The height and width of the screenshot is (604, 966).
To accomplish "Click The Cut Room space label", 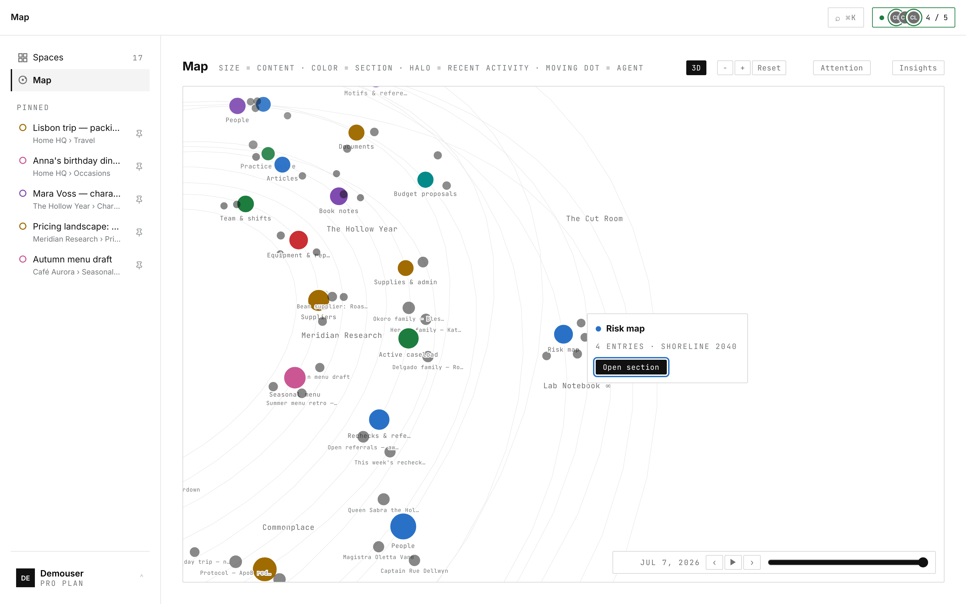I will 594,219.
